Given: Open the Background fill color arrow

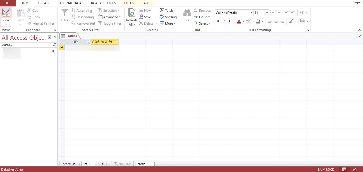Looking at the screenshot, I should 262,21.
